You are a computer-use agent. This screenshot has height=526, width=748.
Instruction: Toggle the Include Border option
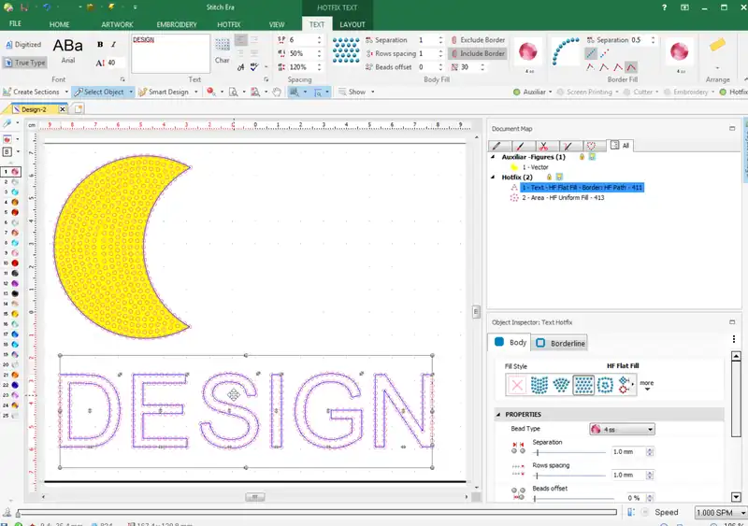coord(479,54)
